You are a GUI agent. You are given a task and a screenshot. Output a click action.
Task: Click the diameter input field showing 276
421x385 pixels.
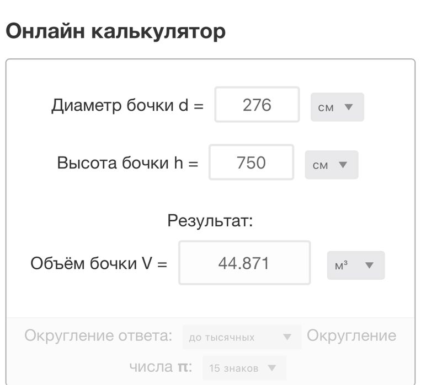(257, 105)
